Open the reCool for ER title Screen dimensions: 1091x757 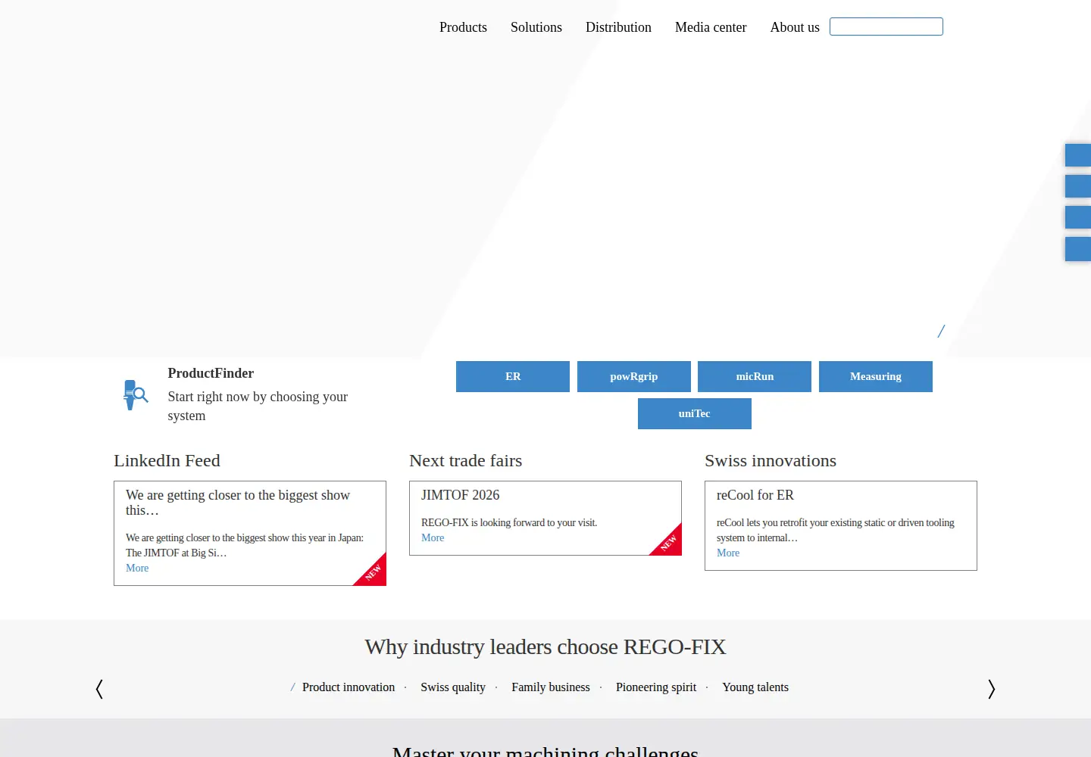coord(755,495)
